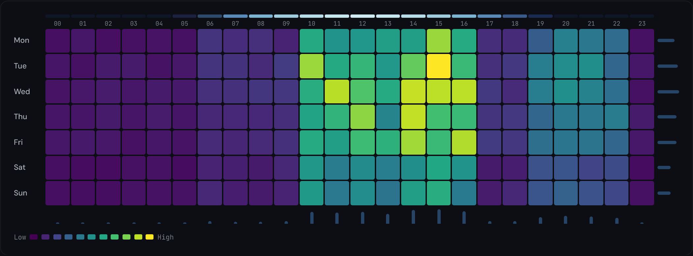Click the hour 12 intensity strip above its label
The image size is (693, 256).
363,16
